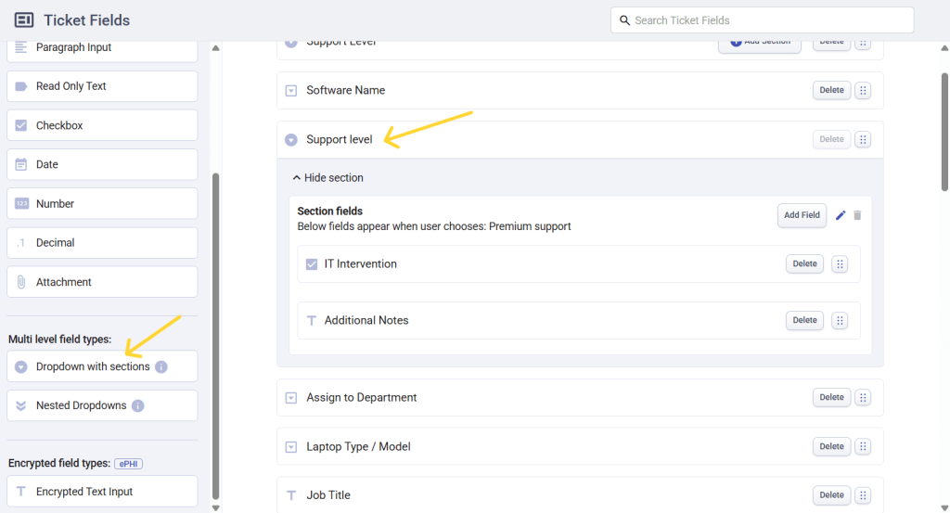The width and height of the screenshot is (950, 513).
Task: Click the Ticket Fields logo icon
Action: (25, 20)
